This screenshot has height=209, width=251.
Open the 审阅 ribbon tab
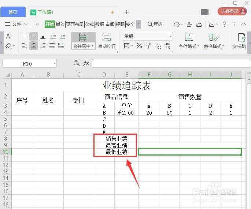click(x=110, y=24)
